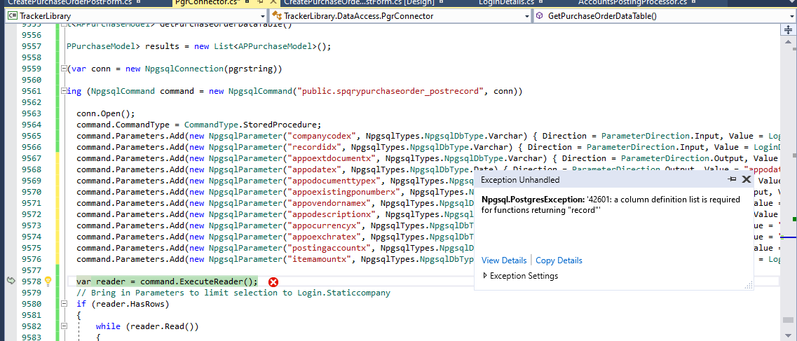Click the "postingaccountx" parameter string

point(328,248)
